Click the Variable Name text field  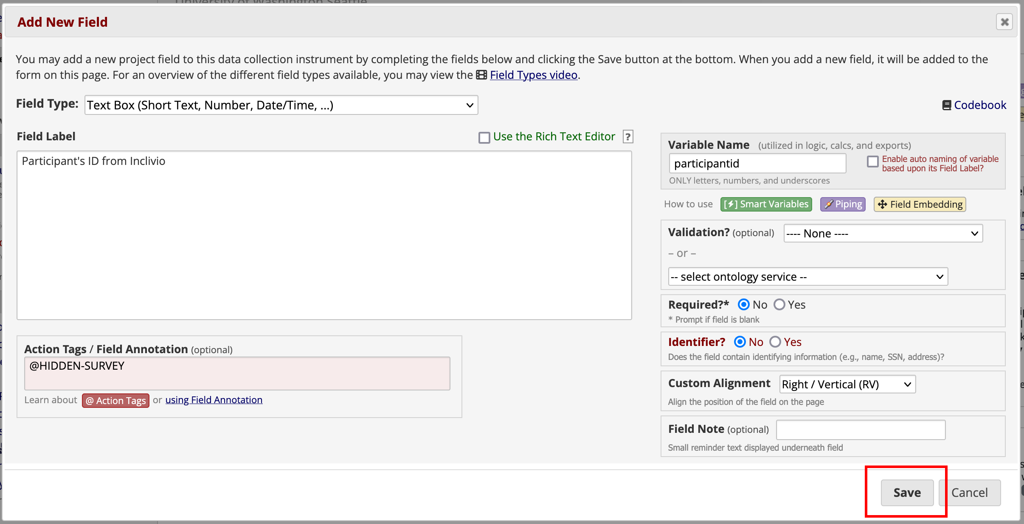coord(757,164)
